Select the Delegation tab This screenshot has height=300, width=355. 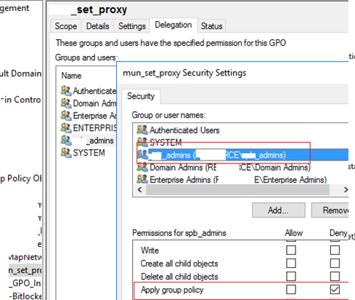pyautogui.click(x=174, y=25)
